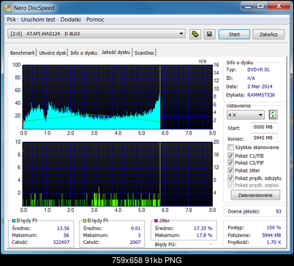Click the PI average value 13.56

coord(63,228)
